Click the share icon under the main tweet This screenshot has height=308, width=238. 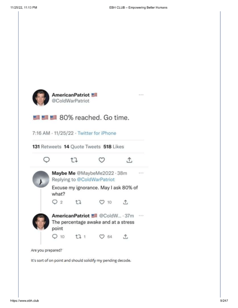(129, 160)
